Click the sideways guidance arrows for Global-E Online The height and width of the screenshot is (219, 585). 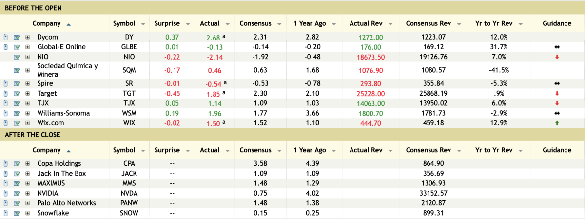coord(557,47)
